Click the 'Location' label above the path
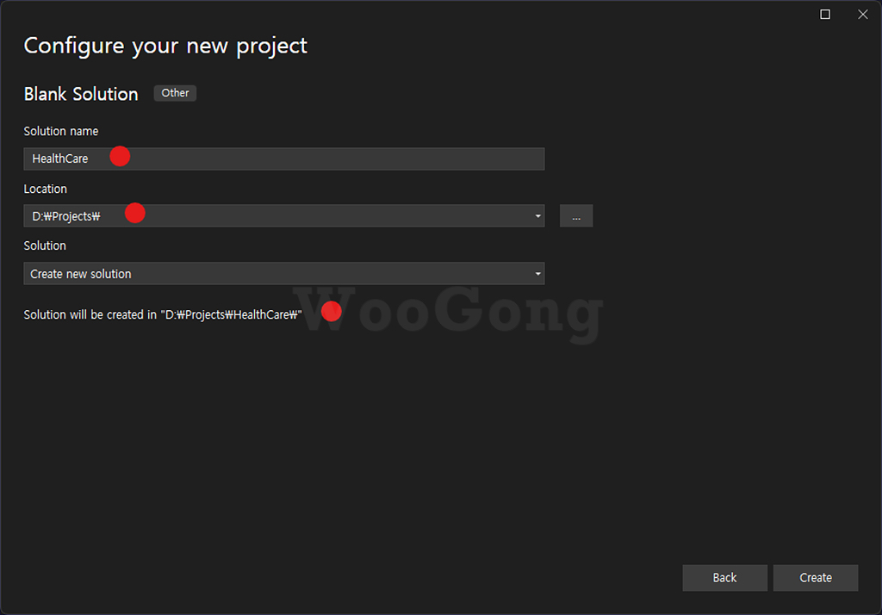The width and height of the screenshot is (882, 615). (45, 189)
